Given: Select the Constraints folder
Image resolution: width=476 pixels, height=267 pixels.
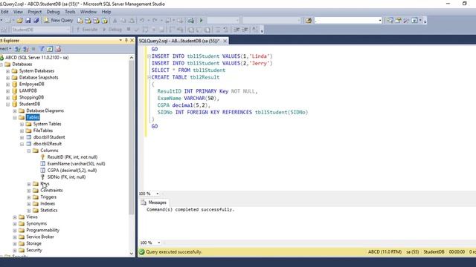Looking at the screenshot, I should pos(51,191).
